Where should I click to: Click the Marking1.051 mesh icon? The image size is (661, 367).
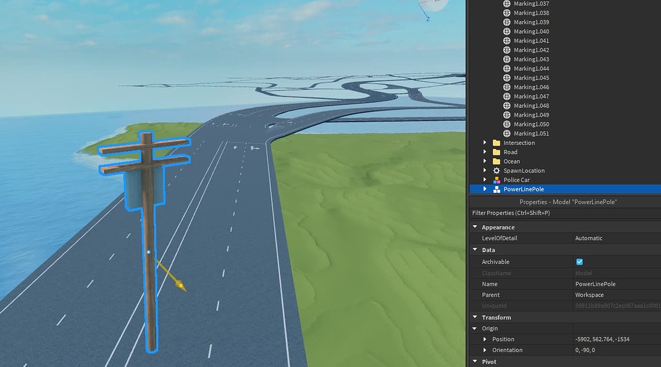pos(507,134)
